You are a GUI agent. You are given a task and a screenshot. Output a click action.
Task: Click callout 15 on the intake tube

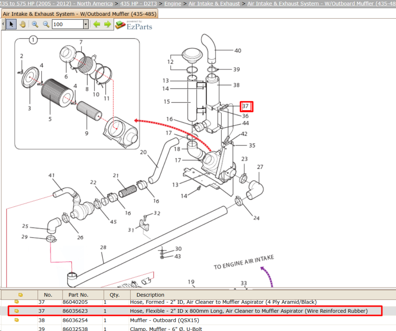coord(167,102)
